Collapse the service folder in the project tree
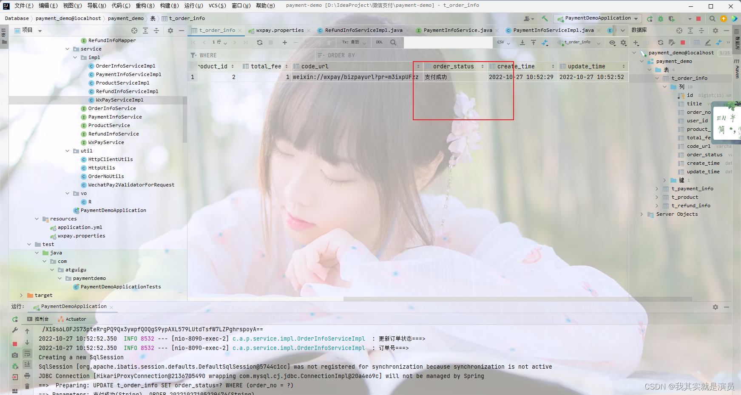This screenshot has height=395, width=741. coord(68,49)
